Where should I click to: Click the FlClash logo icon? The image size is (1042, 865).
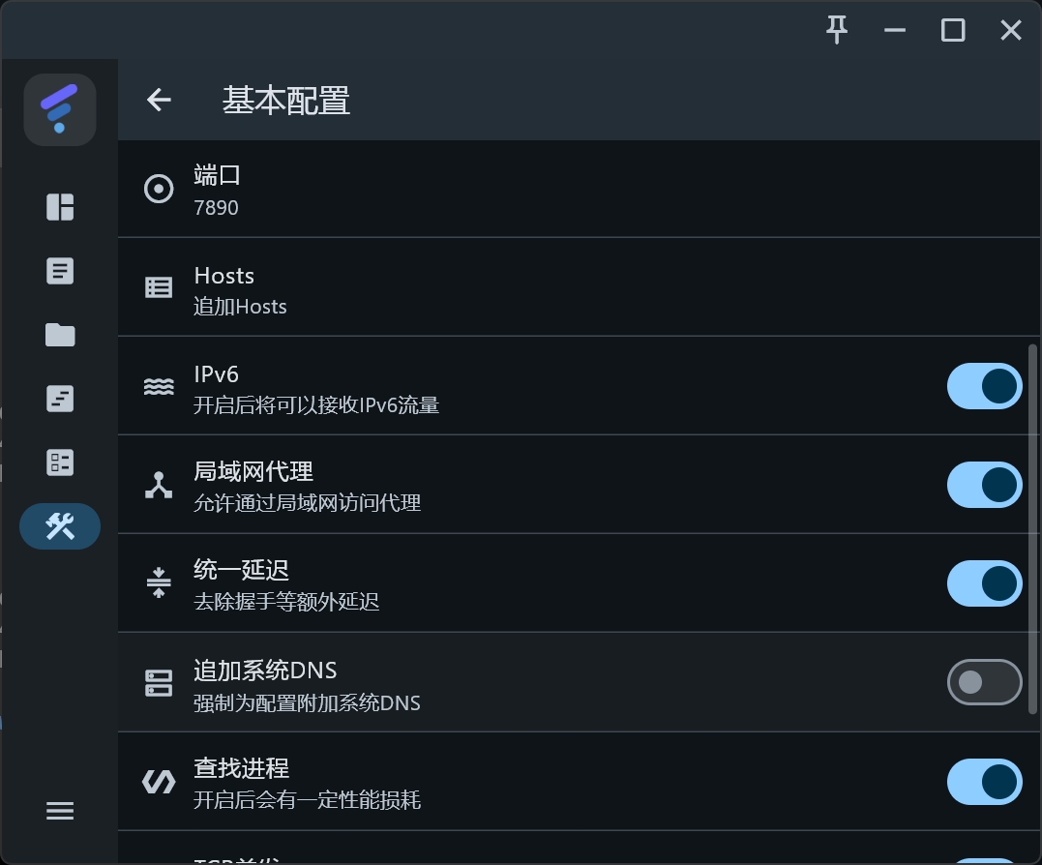click(x=60, y=109)
